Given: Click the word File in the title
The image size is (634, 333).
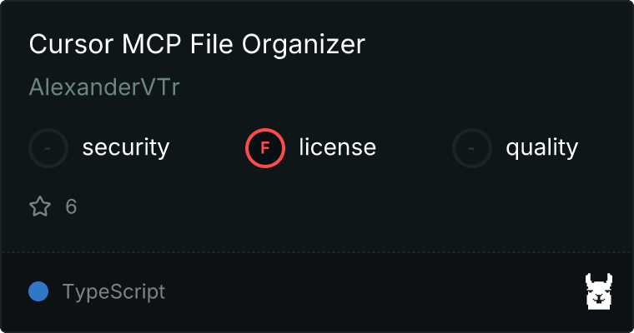Looking at the screenshot, I should tap(211, 44).
